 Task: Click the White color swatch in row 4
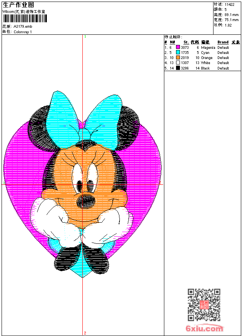click(x=178, y=63)
